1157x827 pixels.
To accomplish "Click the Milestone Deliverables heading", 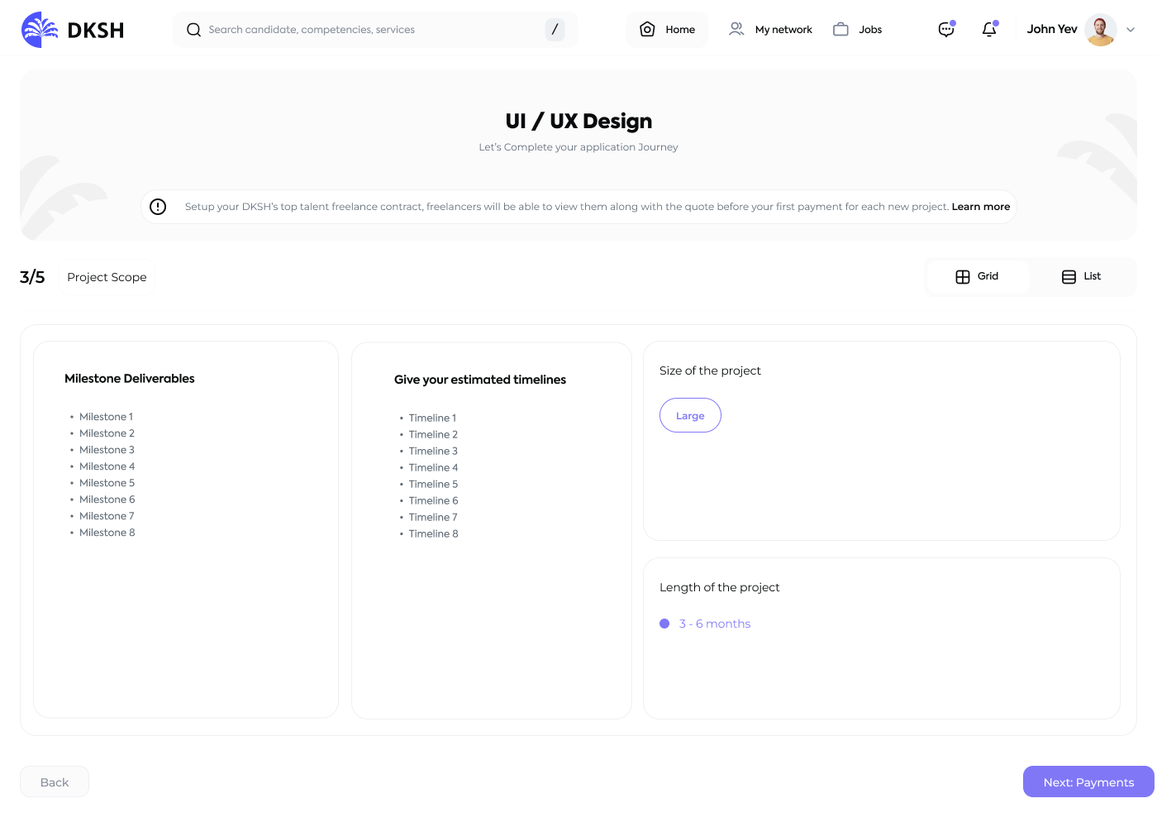I will [x=130, y=379].
